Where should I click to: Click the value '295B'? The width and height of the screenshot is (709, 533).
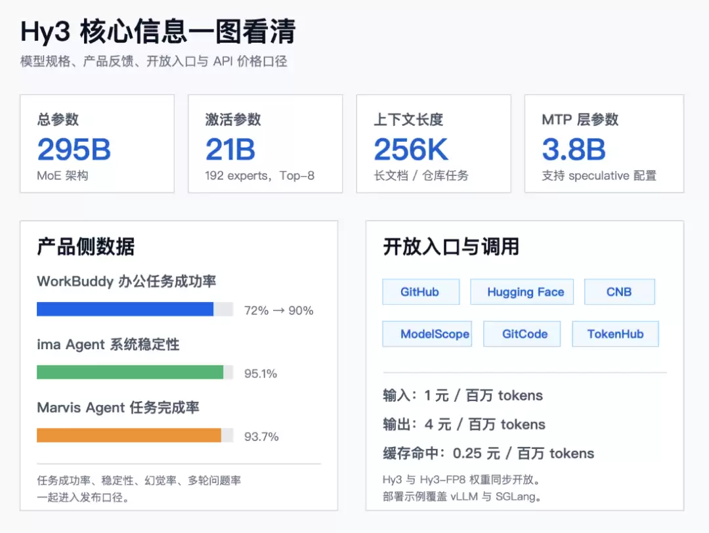[x=74, y=149]
